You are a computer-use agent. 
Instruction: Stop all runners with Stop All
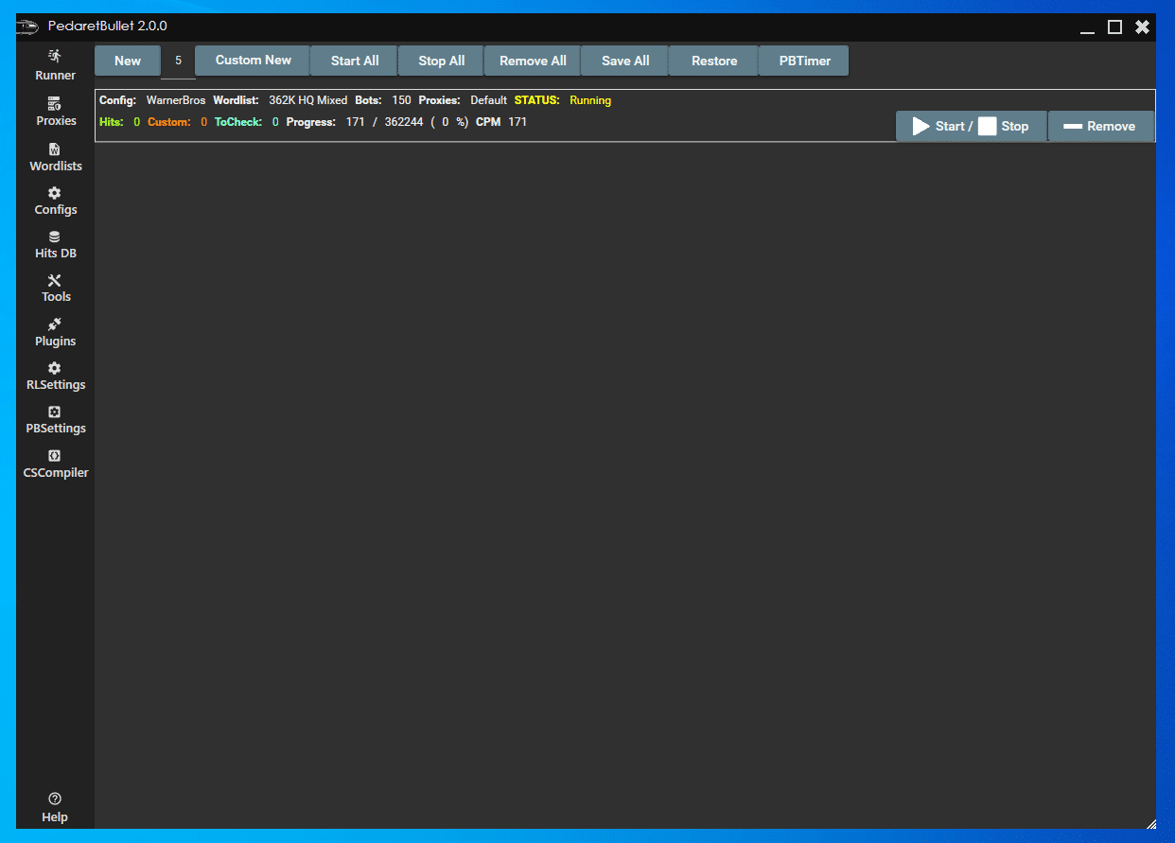442,61
